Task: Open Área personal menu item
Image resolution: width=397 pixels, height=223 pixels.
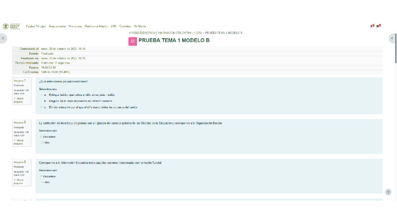Action: 57,26
